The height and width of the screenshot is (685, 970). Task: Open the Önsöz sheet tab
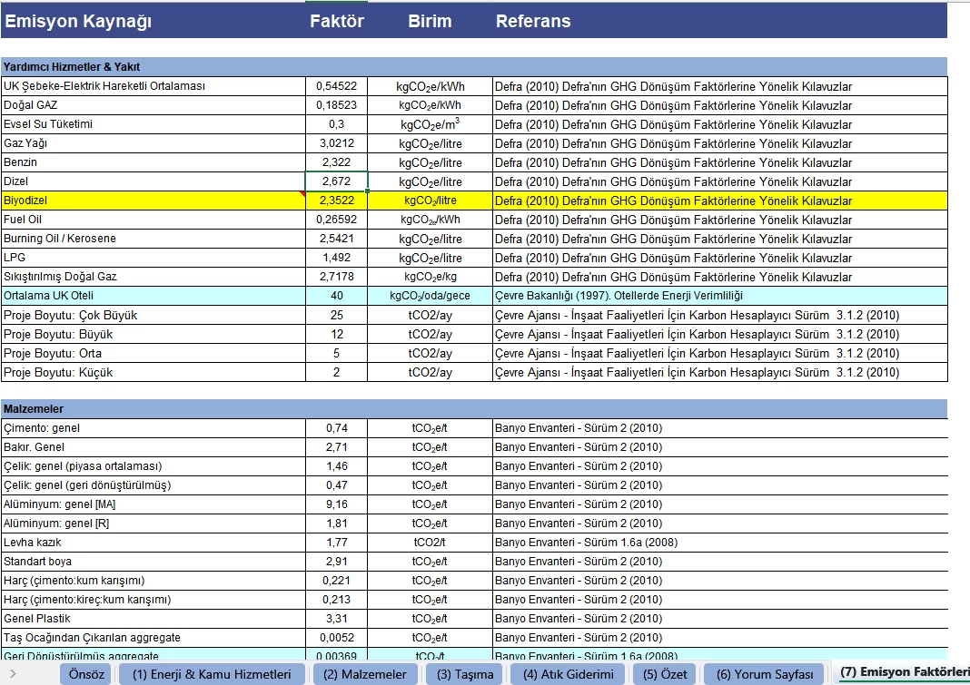(x=88, y=674)
